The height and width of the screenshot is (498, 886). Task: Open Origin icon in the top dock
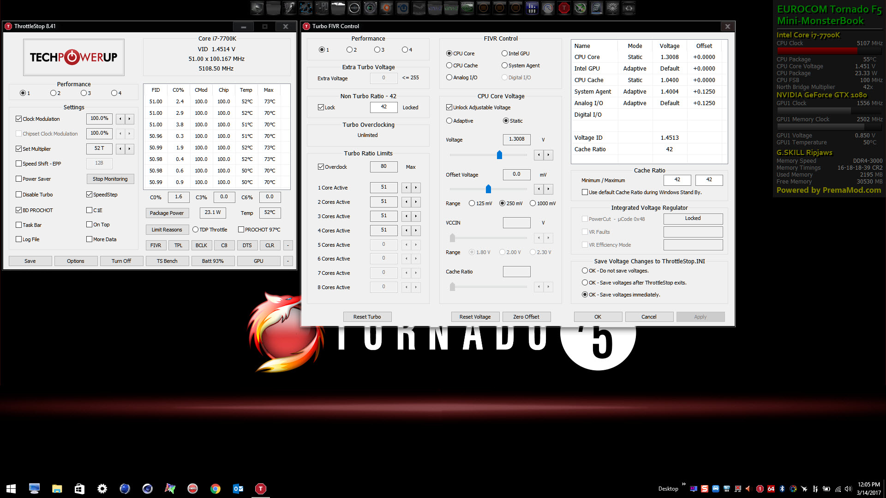[386, 8]
